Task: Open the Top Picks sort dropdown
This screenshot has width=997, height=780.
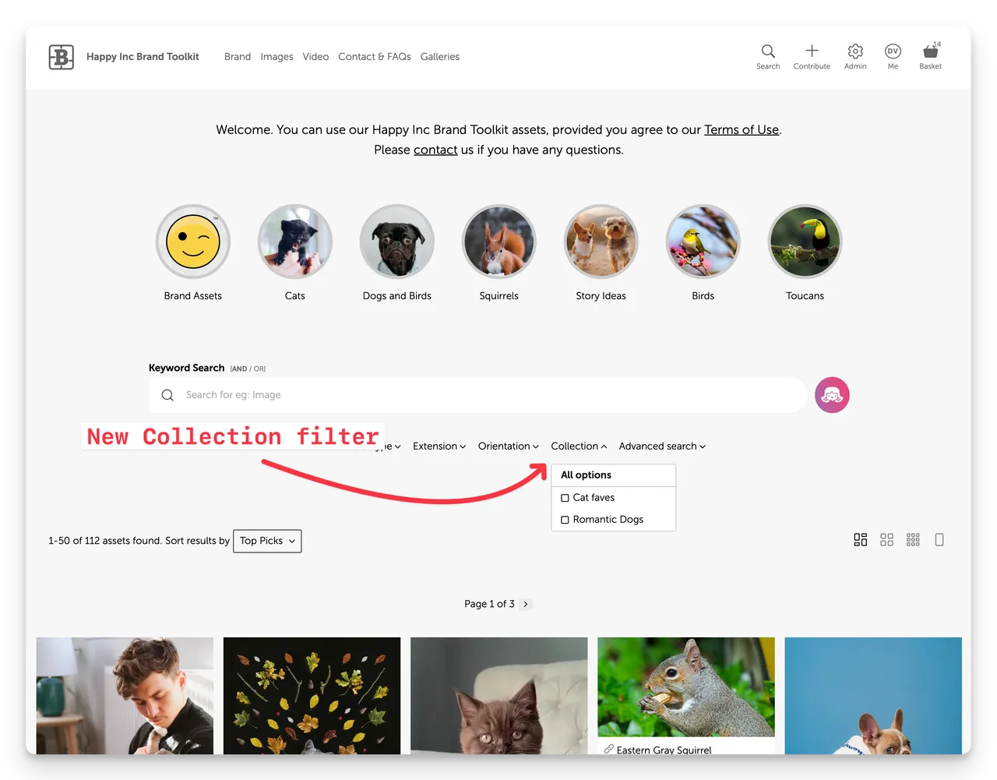Action: pyautogui.click(x=267, y=541)
